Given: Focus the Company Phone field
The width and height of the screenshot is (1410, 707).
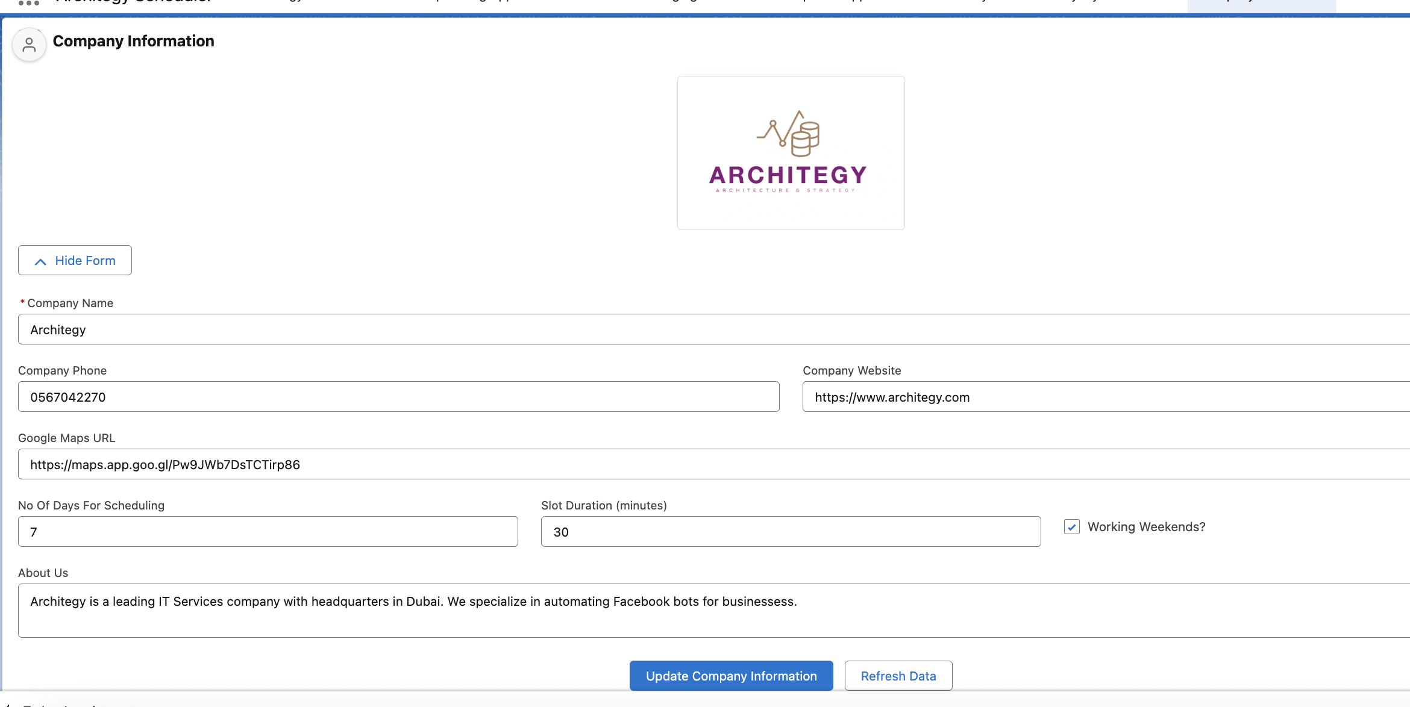Looking at the screenshot, I should [398, 397].
